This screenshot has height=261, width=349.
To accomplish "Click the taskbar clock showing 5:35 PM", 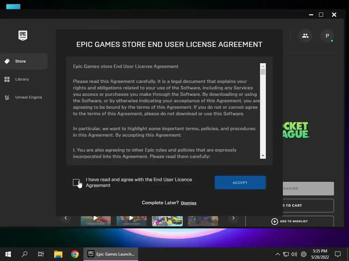I will click(320, 254).
